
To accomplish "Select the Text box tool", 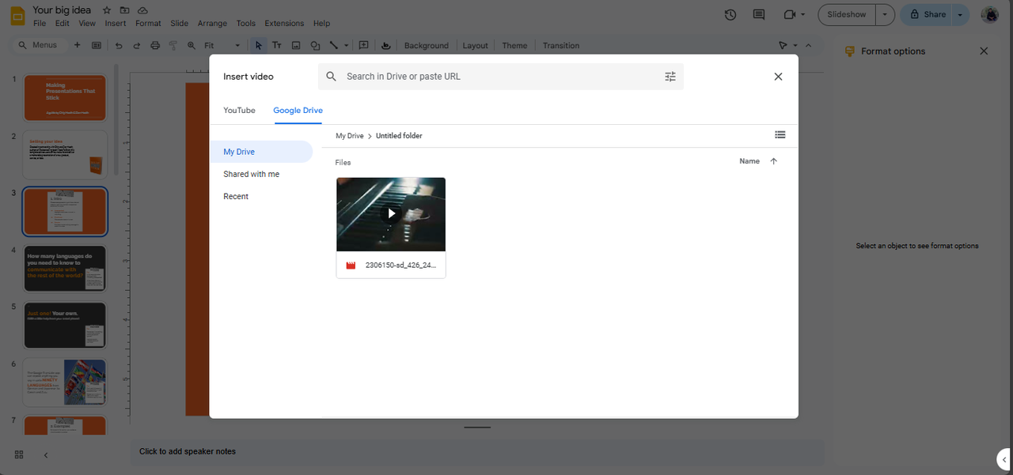I will tap(277, 46).
